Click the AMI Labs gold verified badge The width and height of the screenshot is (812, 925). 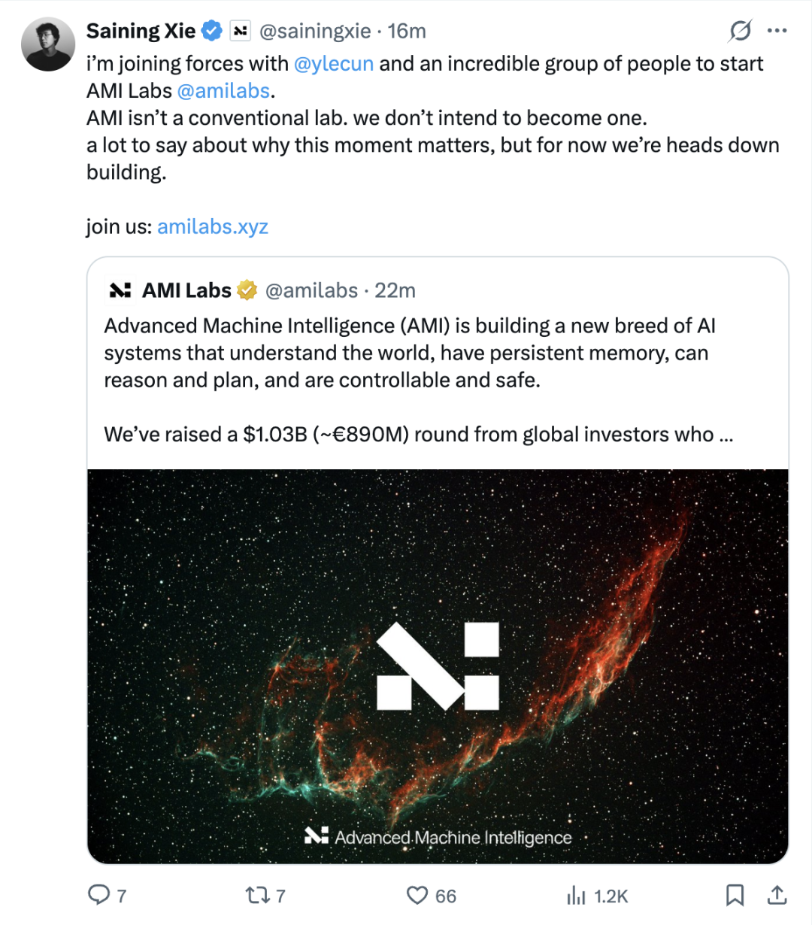(x=247, y=290)
